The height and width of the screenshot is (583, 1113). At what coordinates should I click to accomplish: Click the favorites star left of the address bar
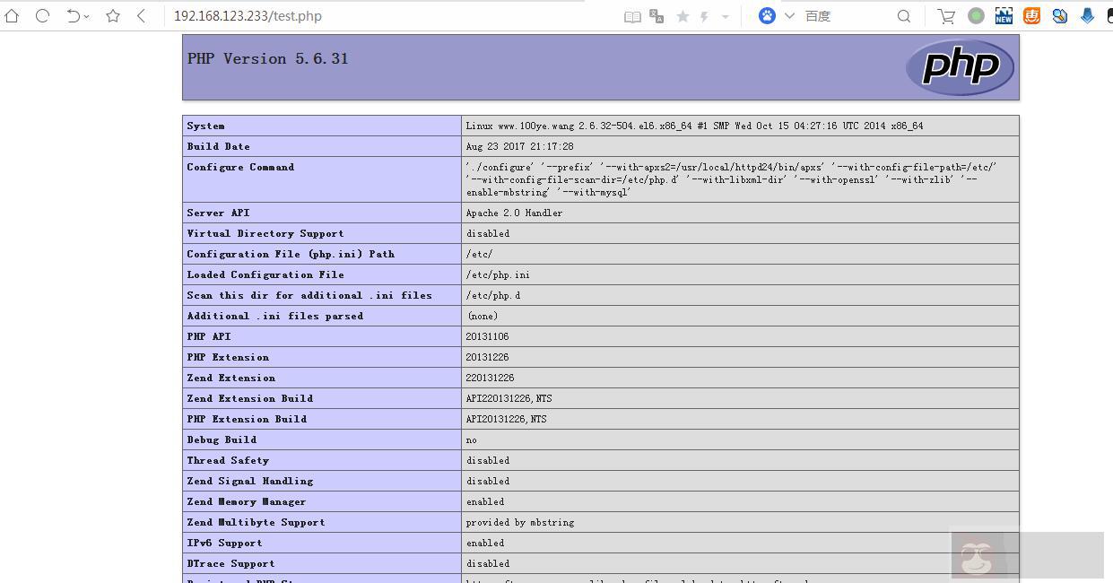click(x=112, y=15)
